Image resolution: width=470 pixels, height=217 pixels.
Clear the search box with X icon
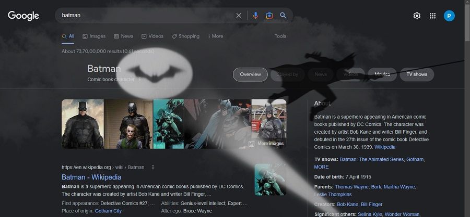click(239, 16)
